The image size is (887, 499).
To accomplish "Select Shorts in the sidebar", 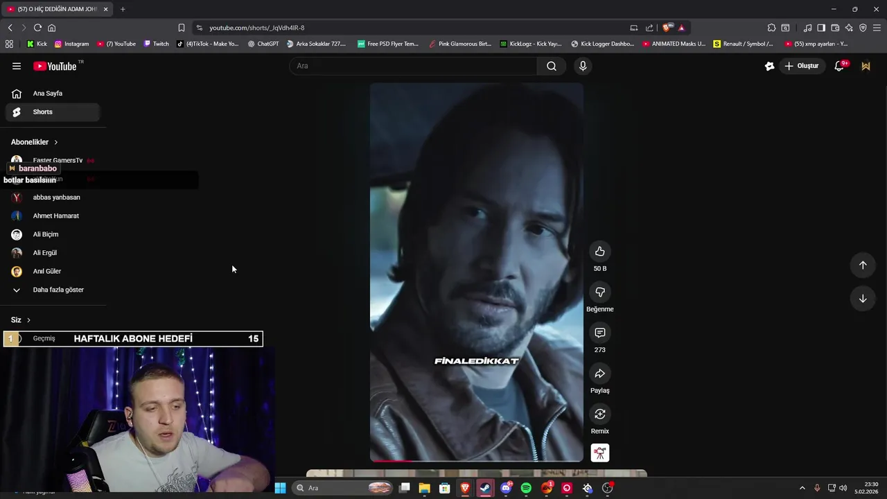I will (53, 112).
